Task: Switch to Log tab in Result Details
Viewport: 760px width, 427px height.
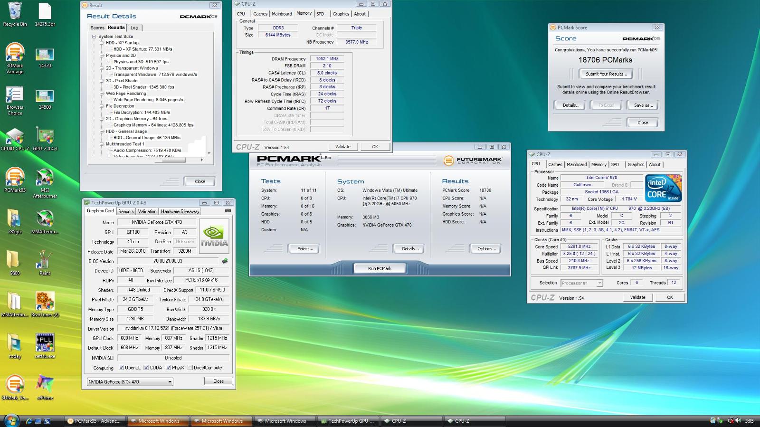Action: (x=134, y=28)
